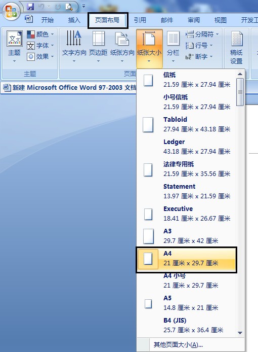Click the 纸张大小 paper size button

(149, 48)
